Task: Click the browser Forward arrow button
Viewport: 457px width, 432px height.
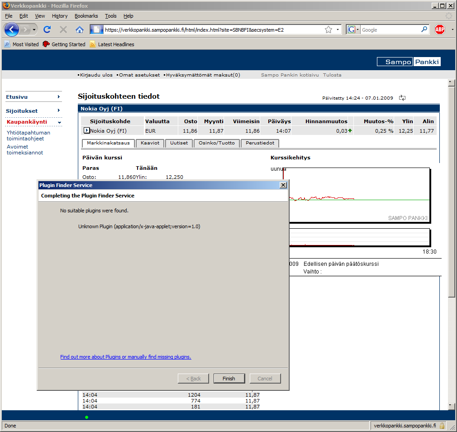Action: pos(26,29)
